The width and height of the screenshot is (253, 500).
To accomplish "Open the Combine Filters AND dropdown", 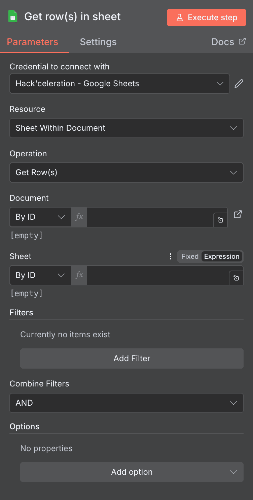I will (x=126, y=403).
